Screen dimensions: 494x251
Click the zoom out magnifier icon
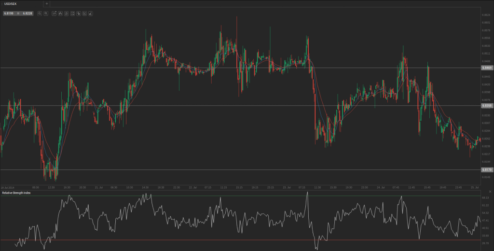tap(40, 14)
